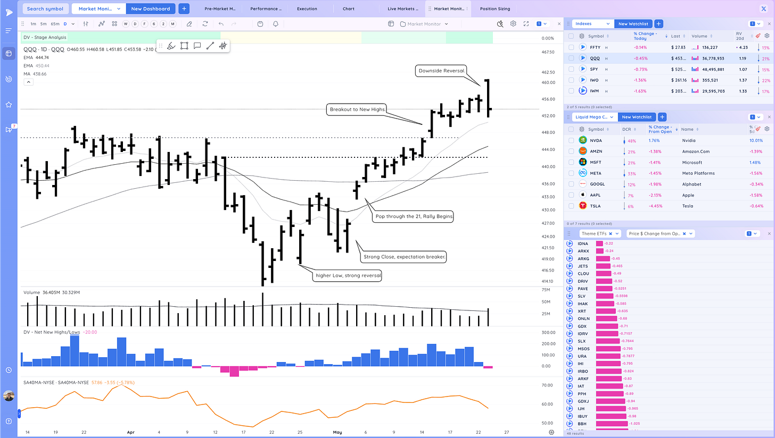Open favorites star in left sidebar
Image resolution: width=775 pixels, height=438 pixels.
point(9,105)
